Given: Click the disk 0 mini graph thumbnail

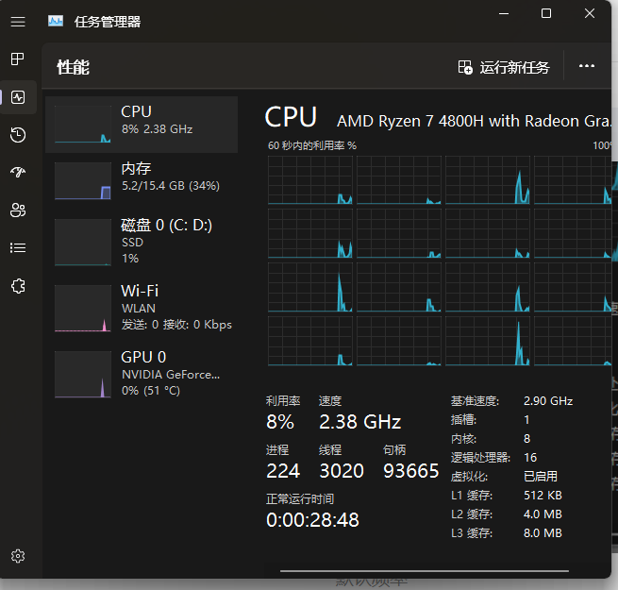Looking at the screenshot, I should (83, 243).
